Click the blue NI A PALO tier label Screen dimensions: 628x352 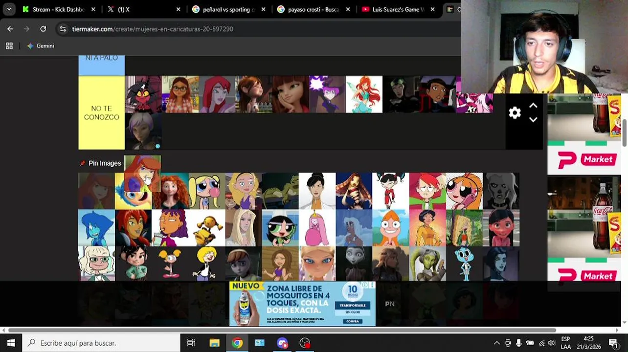pyautogui.click(x=101, y=65)
